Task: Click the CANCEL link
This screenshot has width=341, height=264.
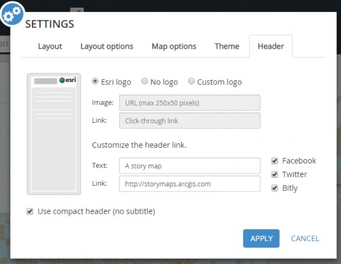Action: coord(305,239)
